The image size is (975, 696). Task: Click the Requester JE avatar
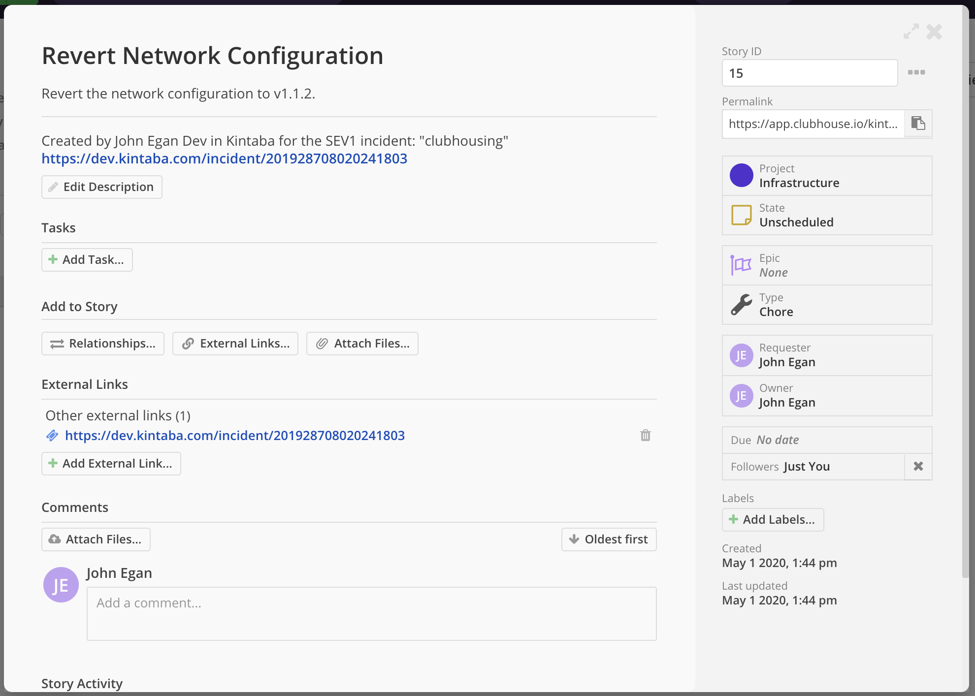coord(741,355)
